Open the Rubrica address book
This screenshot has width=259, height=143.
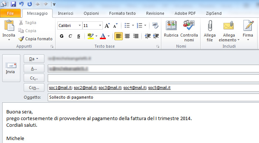coord(171,29)
